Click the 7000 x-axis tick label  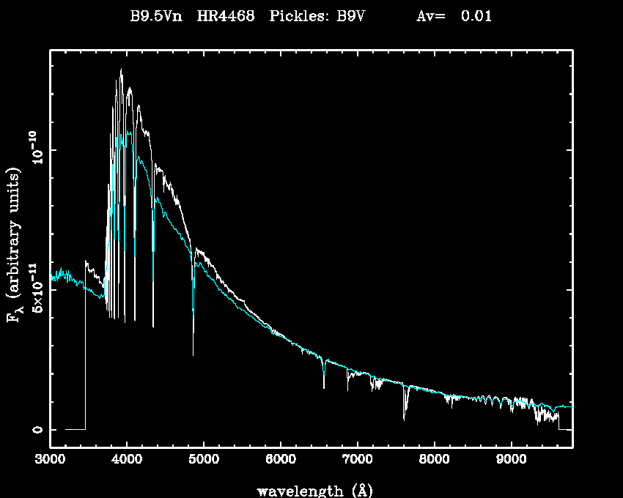pyautogui.click(x=358, y=461)
